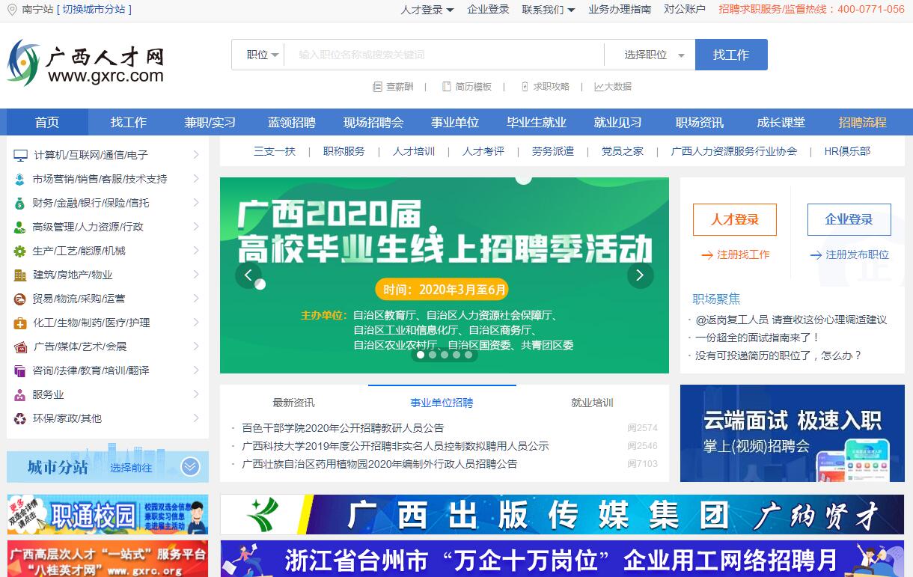Open the resume template (简历模板) icon
This screenshot has width=913, height=577.
coord(447,87)
